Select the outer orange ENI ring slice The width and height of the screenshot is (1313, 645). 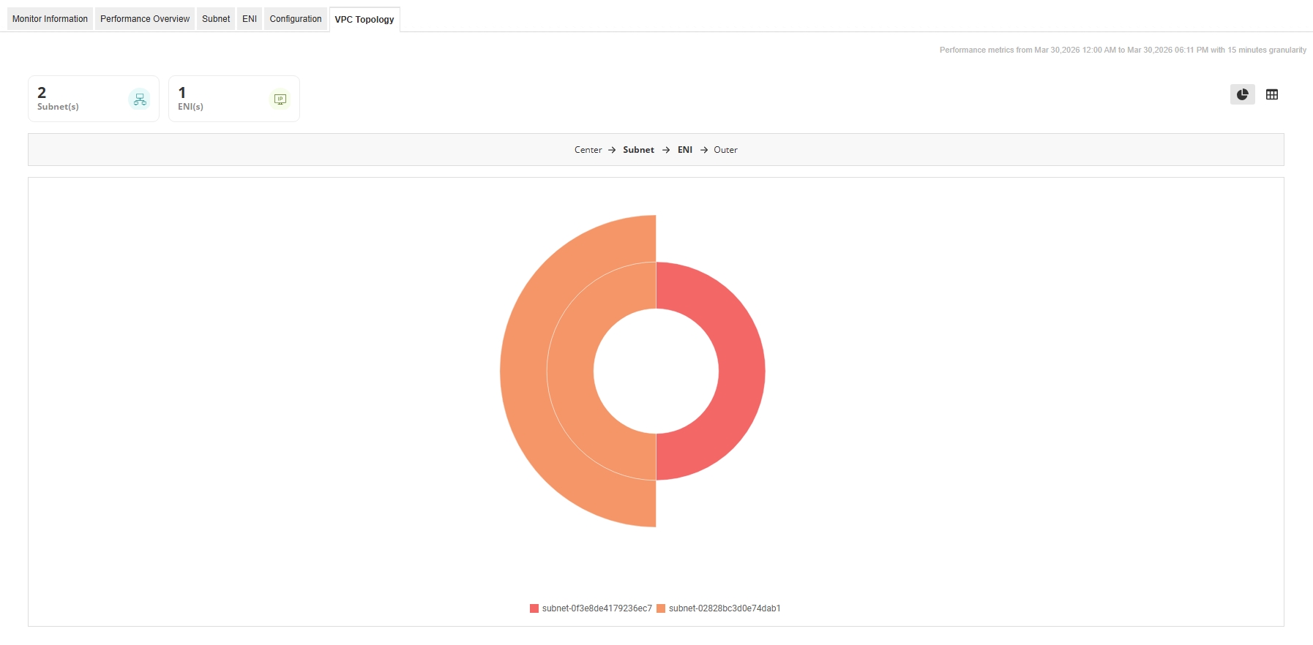pyautogui.click(x=523, y=371)
